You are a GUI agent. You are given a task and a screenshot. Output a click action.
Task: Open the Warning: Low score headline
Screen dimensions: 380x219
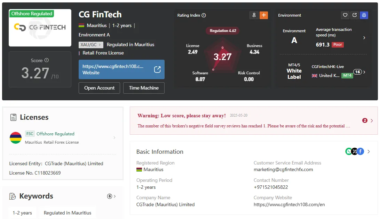coord(182,116)
